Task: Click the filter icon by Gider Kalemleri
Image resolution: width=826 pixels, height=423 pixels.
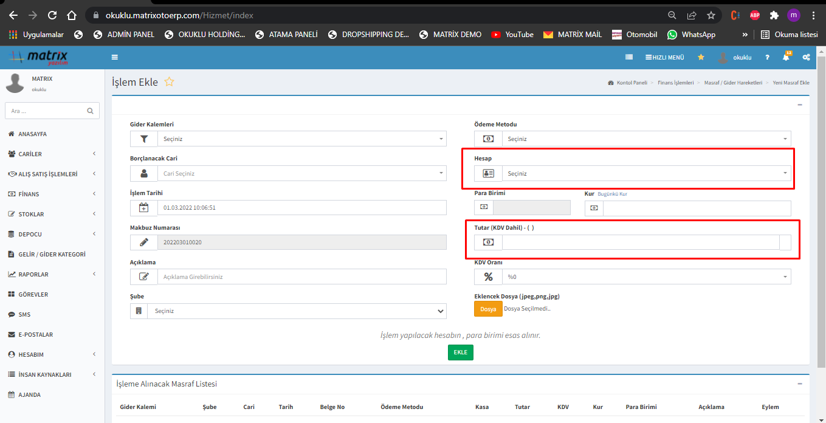Action: pos(144,139)
